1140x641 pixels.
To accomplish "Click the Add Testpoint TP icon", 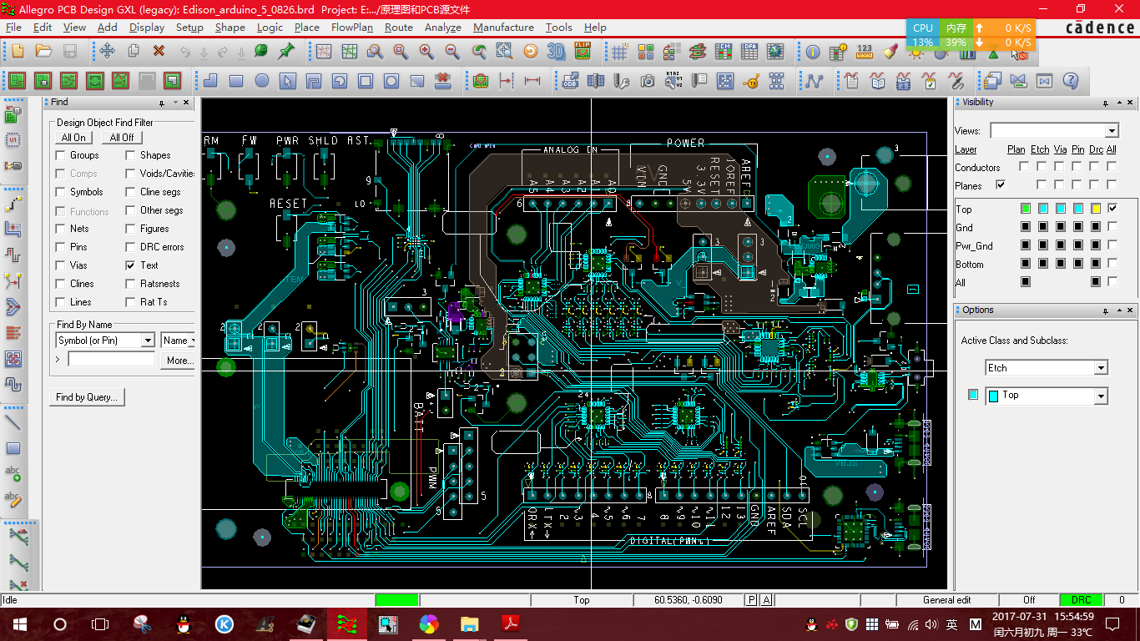I will tap(751, 81).
